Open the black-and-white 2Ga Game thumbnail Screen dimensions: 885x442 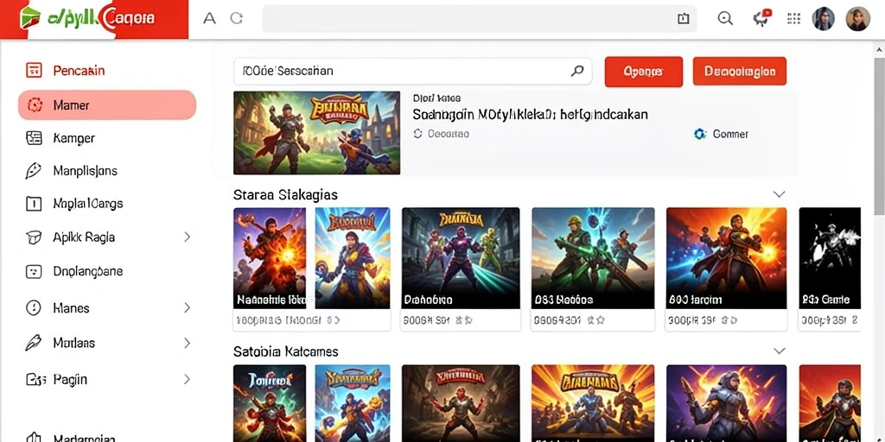click(x=830, y=257)
